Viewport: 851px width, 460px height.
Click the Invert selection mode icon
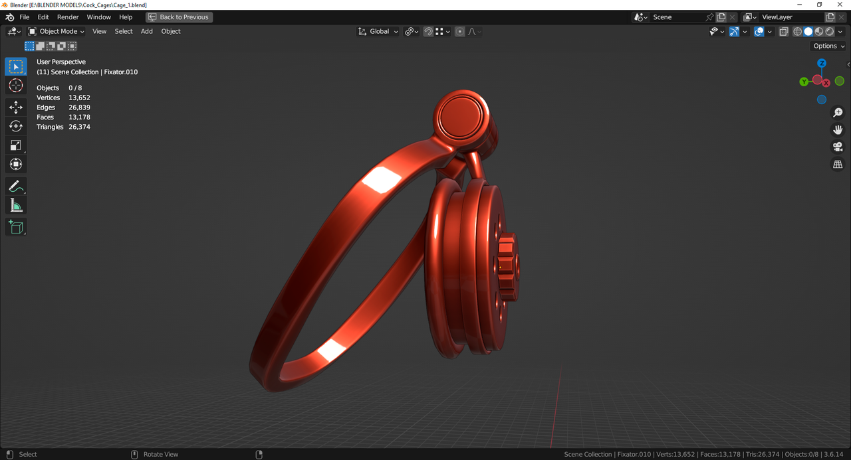click(x=62, y=46)
